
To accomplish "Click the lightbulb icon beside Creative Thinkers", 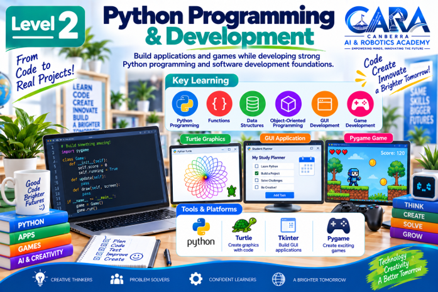I will pos(40,278).
